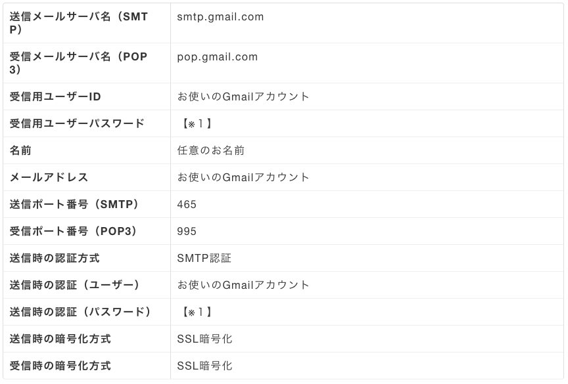568x384 pixels.
Task: Click the 【※1】 note for 受信用ユーザーパスワード
Action: [x=196, y=123]
